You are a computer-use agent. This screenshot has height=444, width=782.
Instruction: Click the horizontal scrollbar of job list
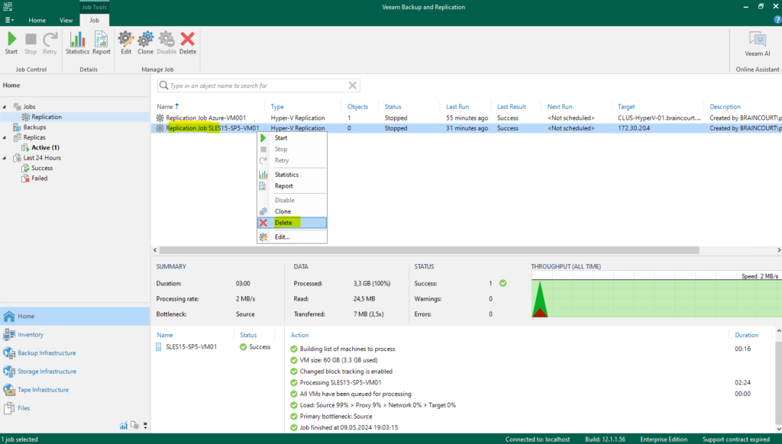pyautogui.click(x=429, y=250)
